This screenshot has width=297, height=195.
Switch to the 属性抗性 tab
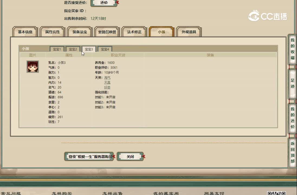point(52,32)
